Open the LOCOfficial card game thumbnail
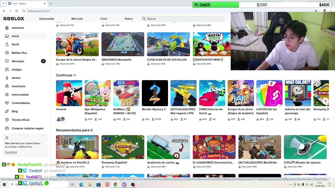This screenshot has width=335, height=188. click(x=269, y=93)
